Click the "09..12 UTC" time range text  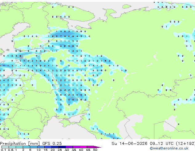[161, 144]
